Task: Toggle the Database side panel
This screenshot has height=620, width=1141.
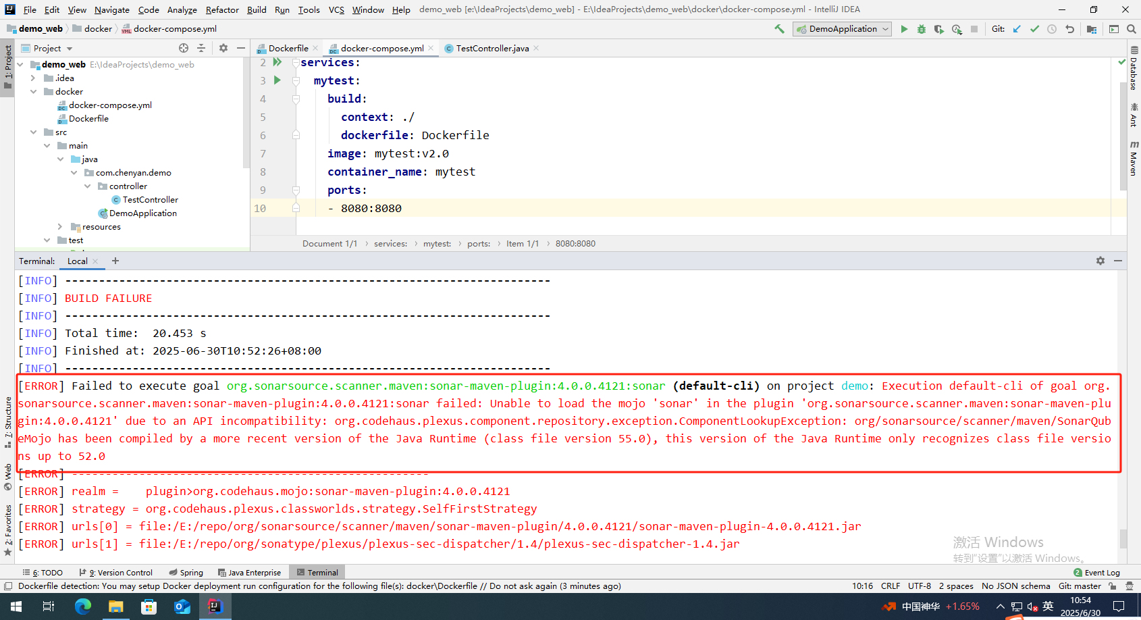Action: [1134, 68]
